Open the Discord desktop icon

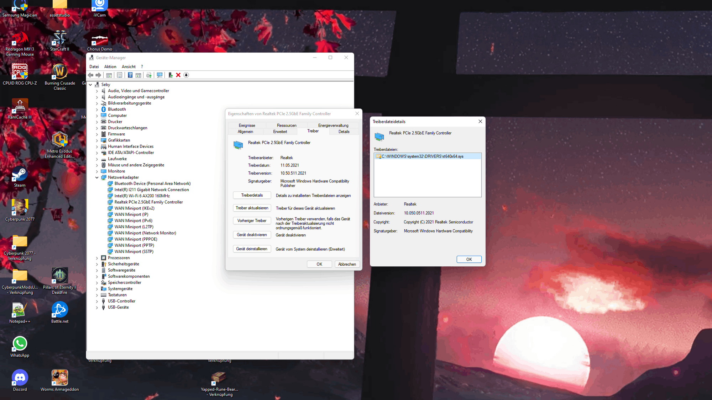20,380
